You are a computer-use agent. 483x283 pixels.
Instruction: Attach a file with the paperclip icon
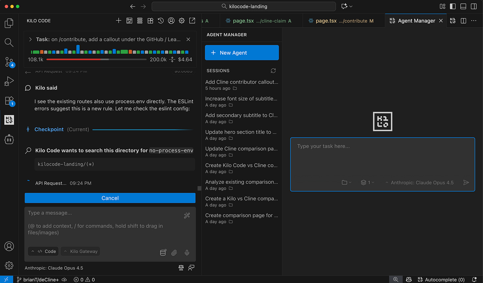[174, 253]
